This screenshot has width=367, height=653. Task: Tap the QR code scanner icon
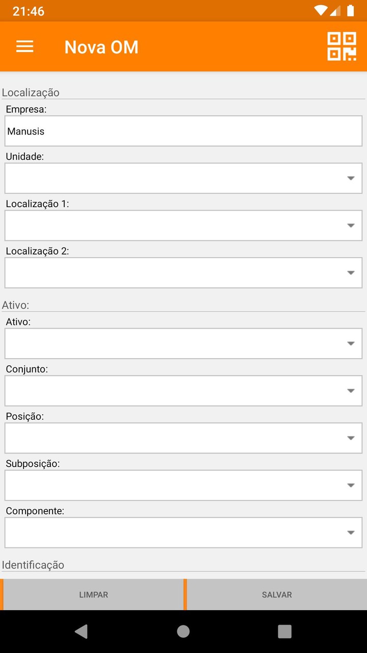[x=342, y=46]
